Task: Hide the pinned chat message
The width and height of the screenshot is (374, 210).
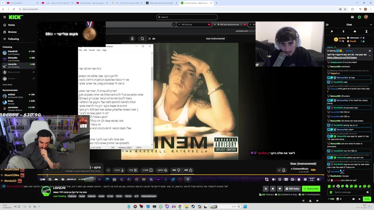Action: coord(370,51)
